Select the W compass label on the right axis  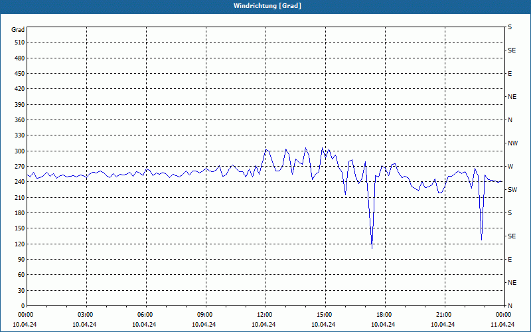tap(510, 167)
